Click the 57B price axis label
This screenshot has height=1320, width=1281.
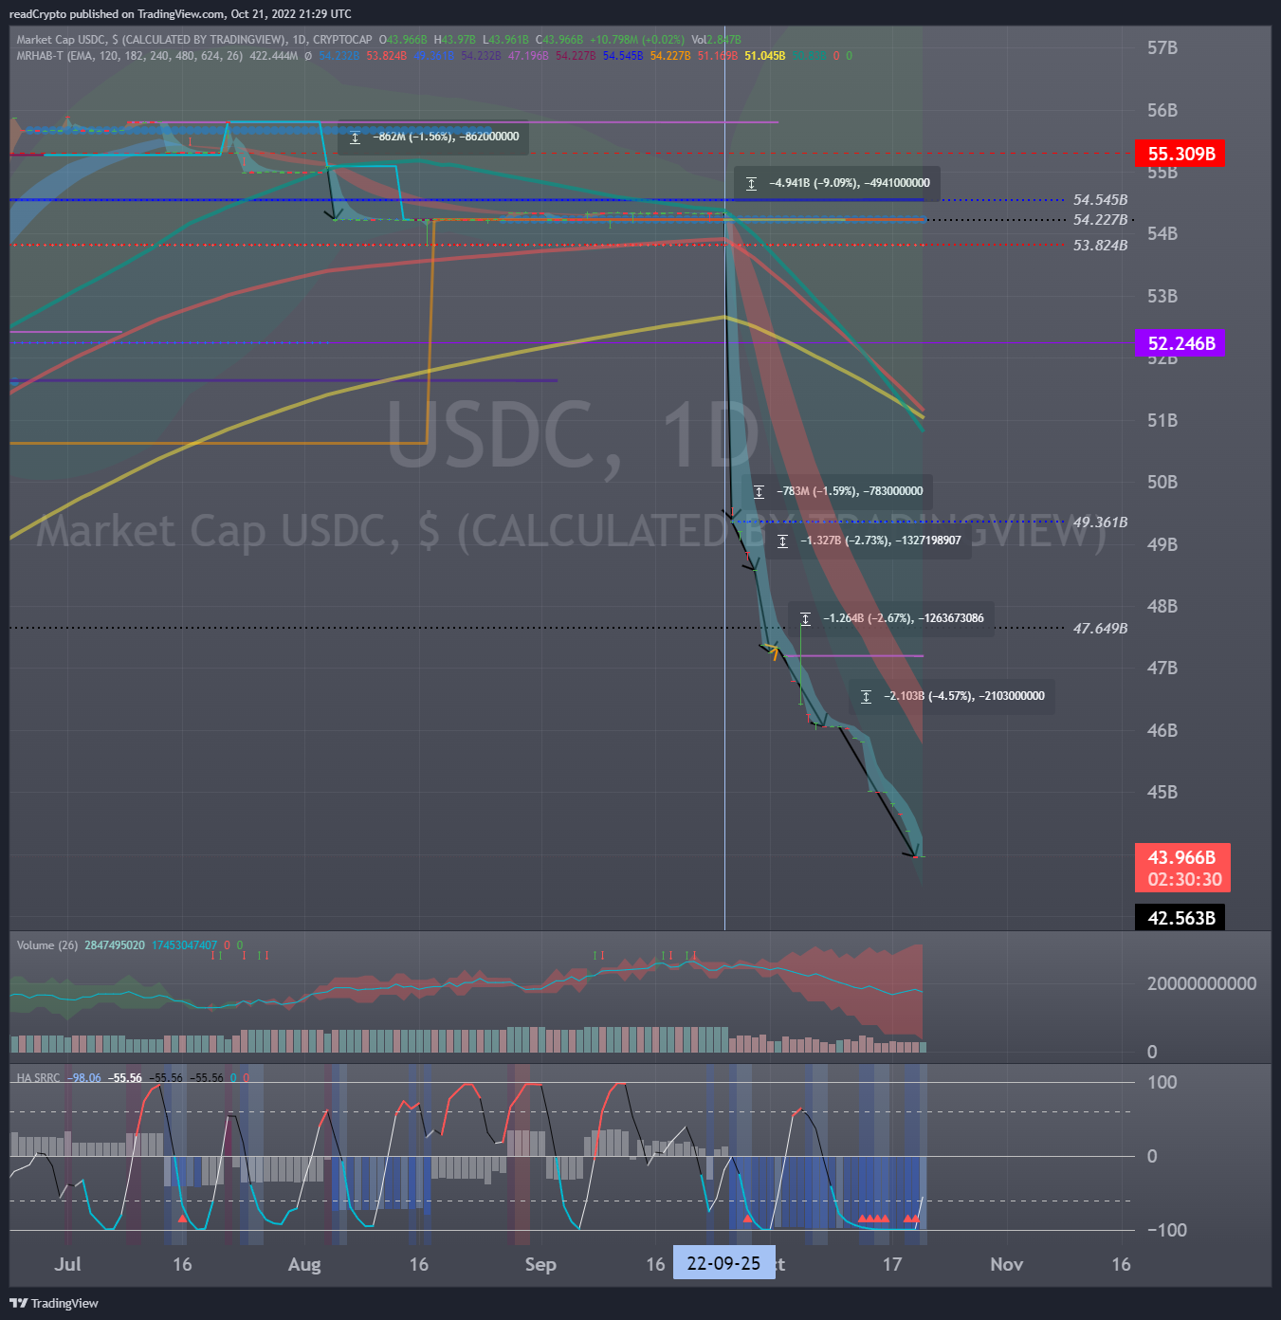coord(1162,47)
